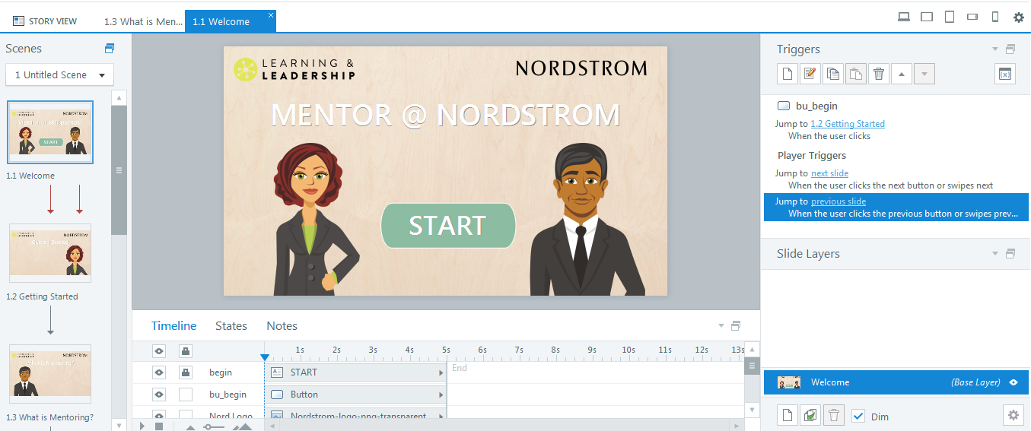Click the timeline playhead marker

pos(264,357)
